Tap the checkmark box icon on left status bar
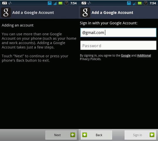The width and height of the screenshot is (158, 141). click(x=66, y=3)
